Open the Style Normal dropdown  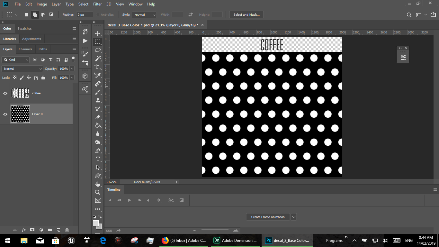click(144, 15)
